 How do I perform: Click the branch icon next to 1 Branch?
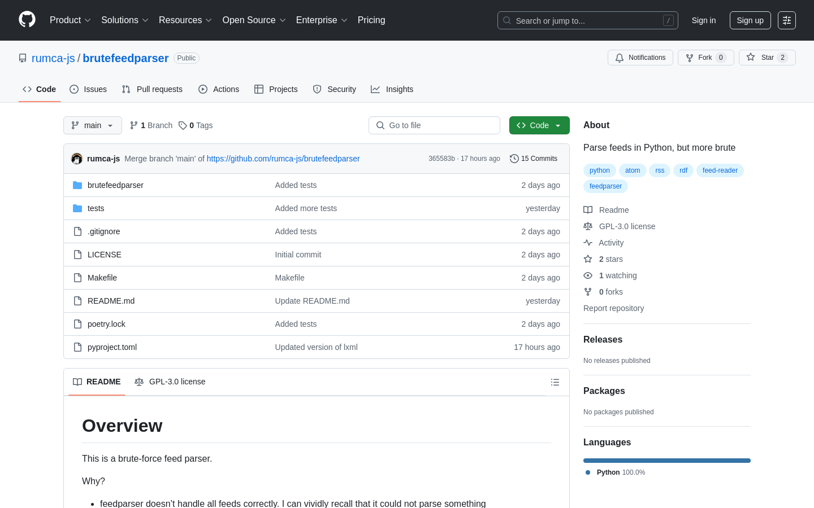(x=134, y=125)
